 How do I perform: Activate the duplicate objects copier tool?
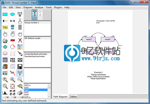coord(5,40)
